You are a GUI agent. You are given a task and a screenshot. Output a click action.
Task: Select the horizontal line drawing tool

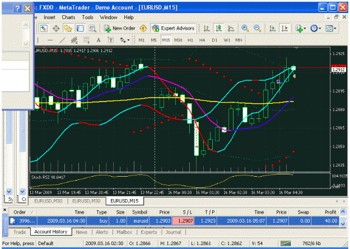tap(50, 40)
